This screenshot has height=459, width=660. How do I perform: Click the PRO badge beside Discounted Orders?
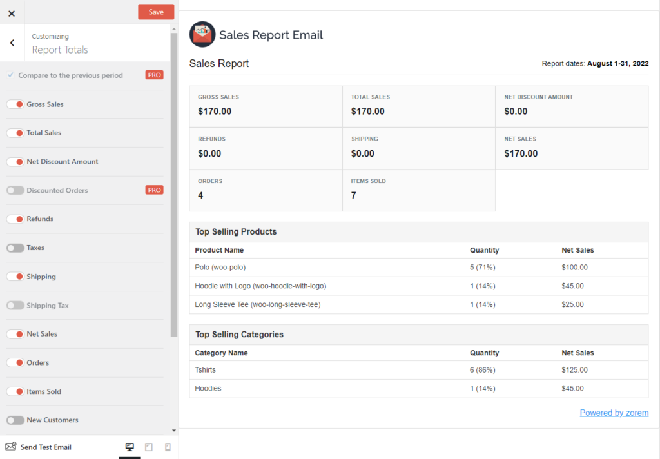coord(154,190)
